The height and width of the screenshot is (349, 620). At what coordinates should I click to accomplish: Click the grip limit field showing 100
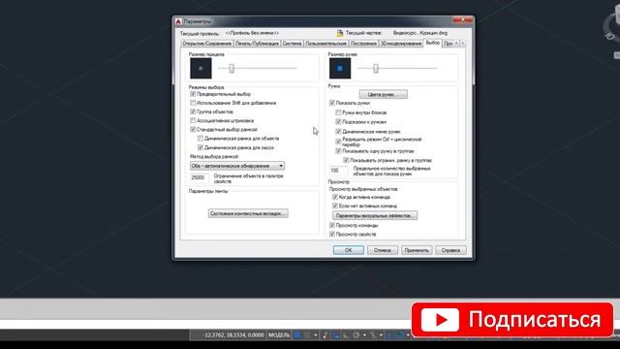point(339,171)
